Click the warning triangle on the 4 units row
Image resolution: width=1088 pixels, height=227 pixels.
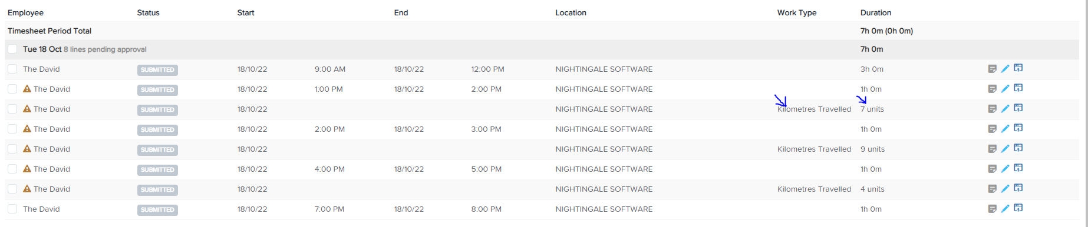27,189
